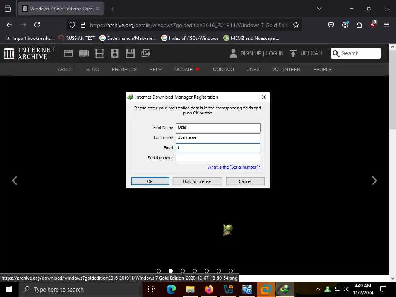Show hidden system tray icons

pos(318,289)
